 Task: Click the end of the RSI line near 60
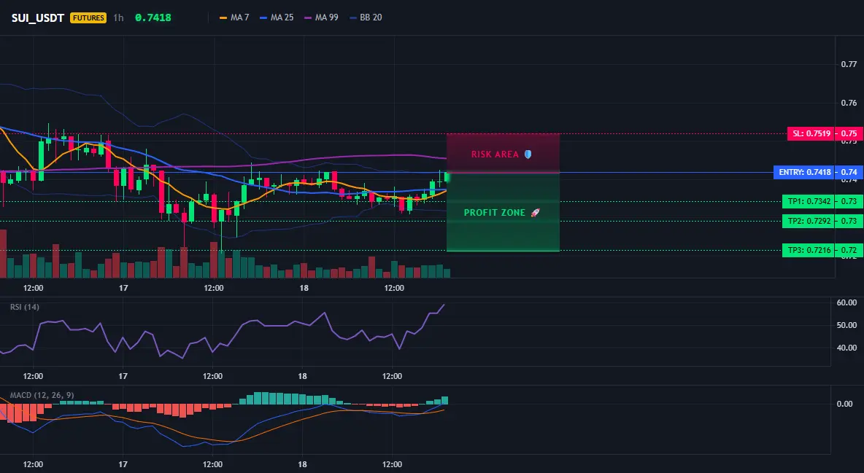443,305
